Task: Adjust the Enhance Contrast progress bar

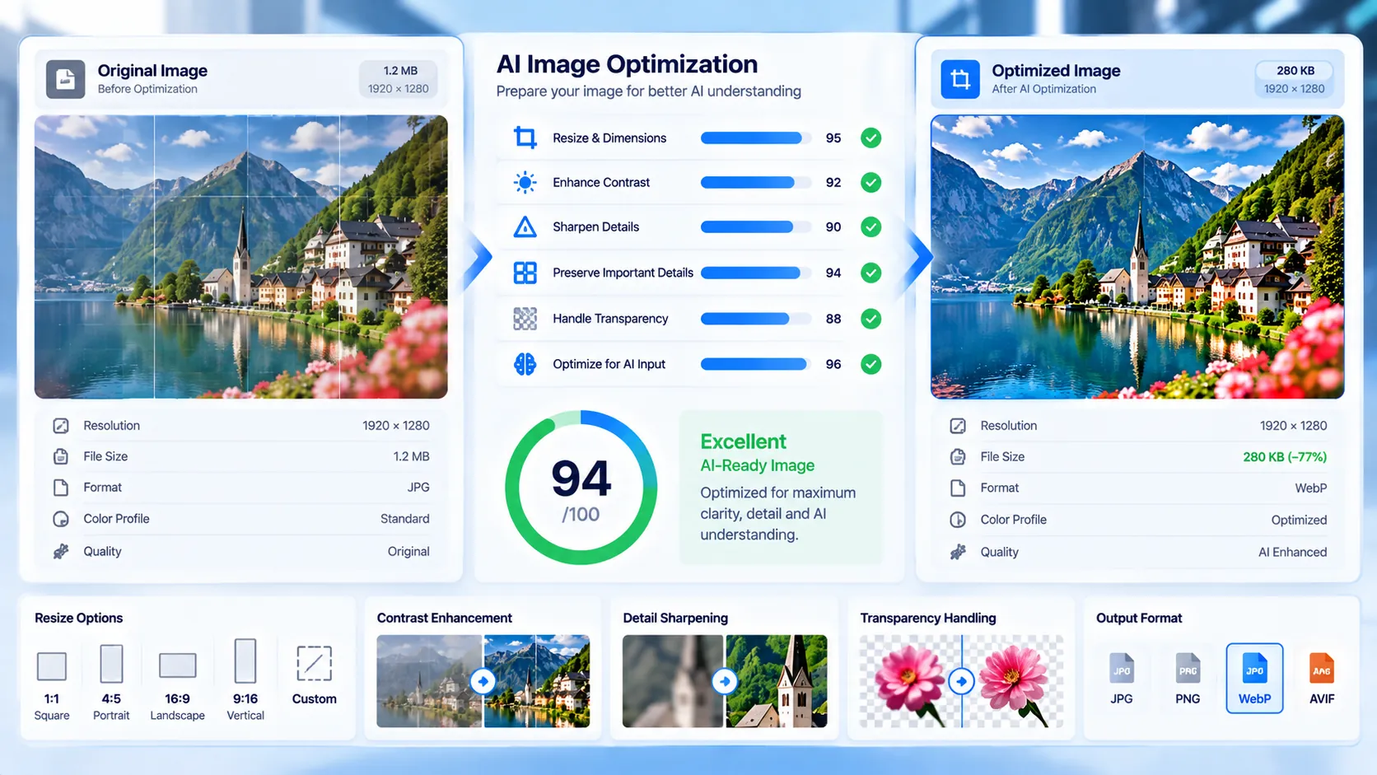Action: [755, 182]
